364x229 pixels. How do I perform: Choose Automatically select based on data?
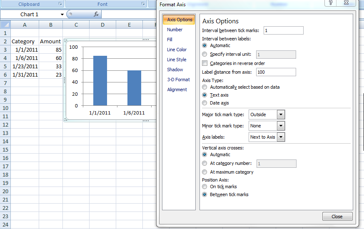pyautogui.click(x=204, y=87)
